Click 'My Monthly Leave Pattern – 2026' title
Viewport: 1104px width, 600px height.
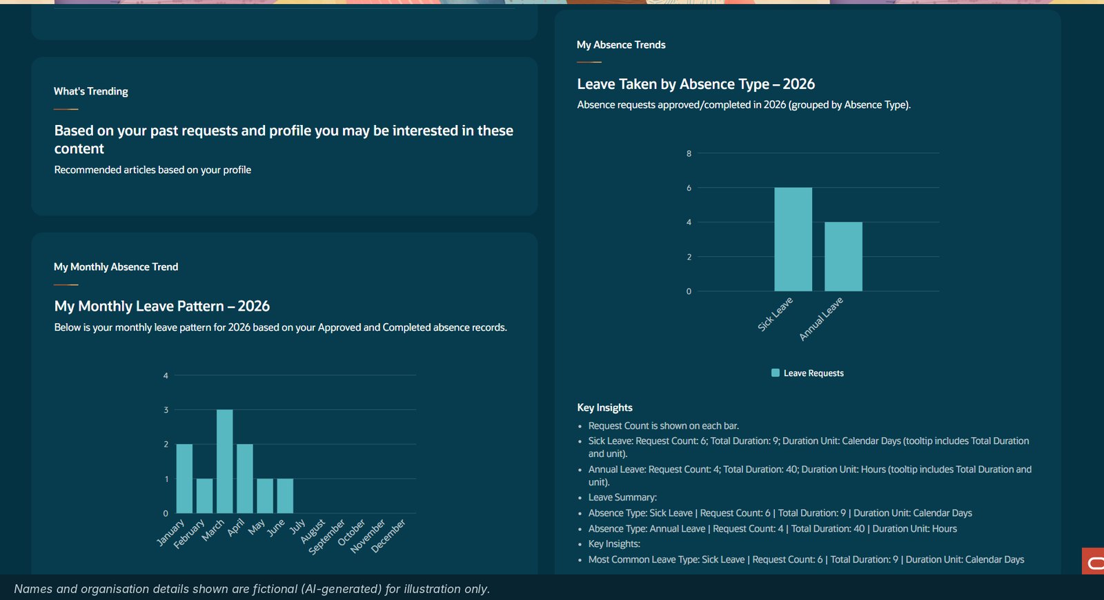162,306
